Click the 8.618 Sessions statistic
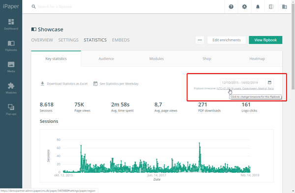This screenshot has height=193, width=295. [x=47, y=107]
